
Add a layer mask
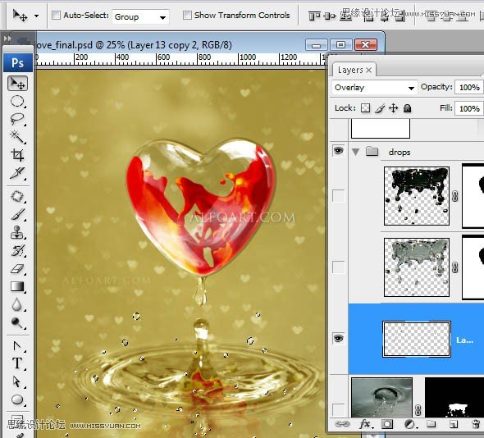click(x=387, y=424)
